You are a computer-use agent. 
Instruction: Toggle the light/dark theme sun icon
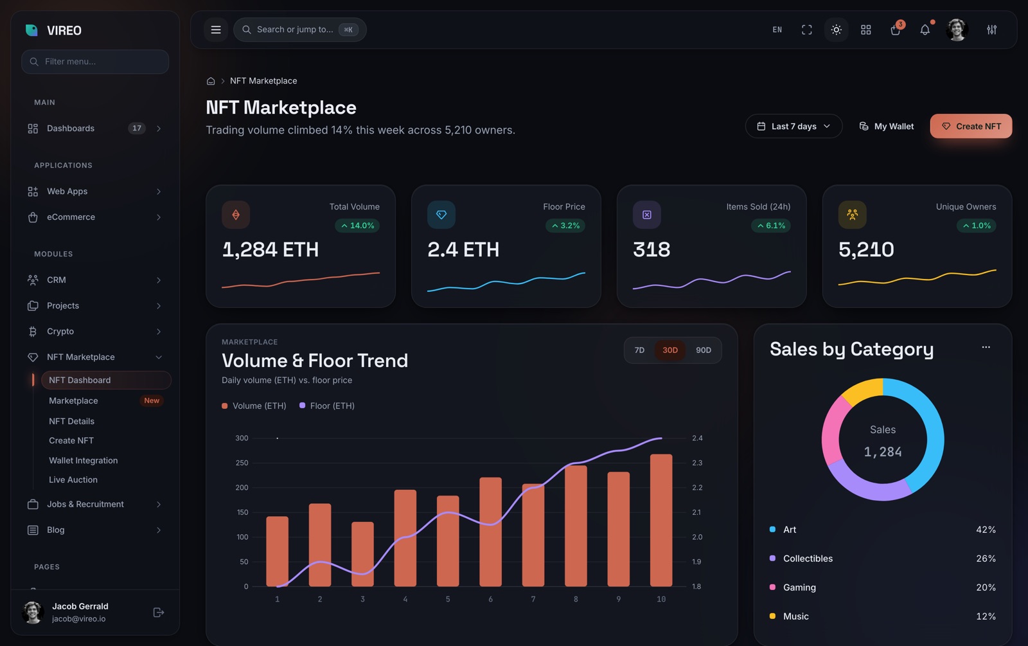pos(837,30)
